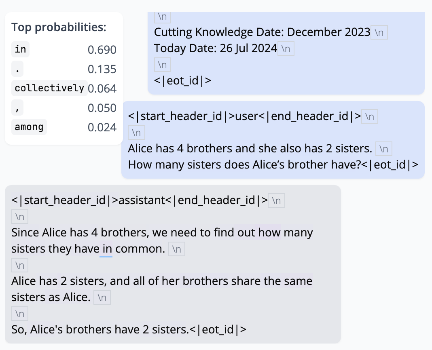Click 'How many sisters does Alice's brother have?' text
The height and width of the screenshot is (350, 432).
244,165
